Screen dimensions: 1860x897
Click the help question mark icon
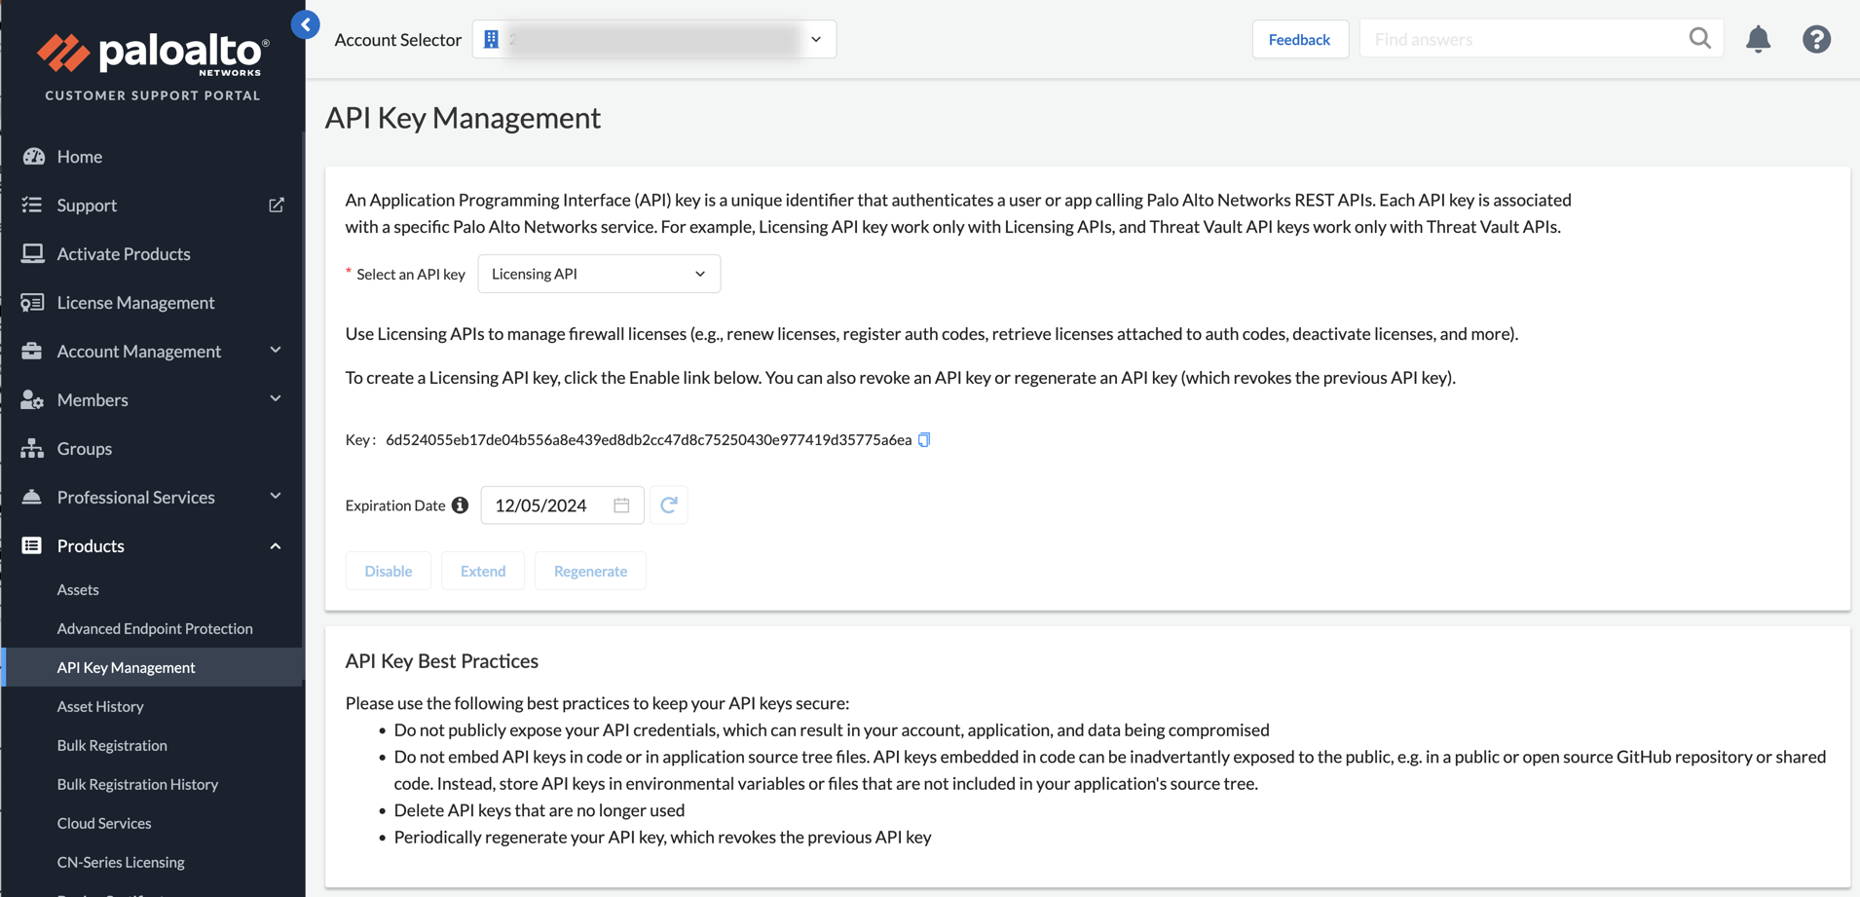tap(1816, 40)
